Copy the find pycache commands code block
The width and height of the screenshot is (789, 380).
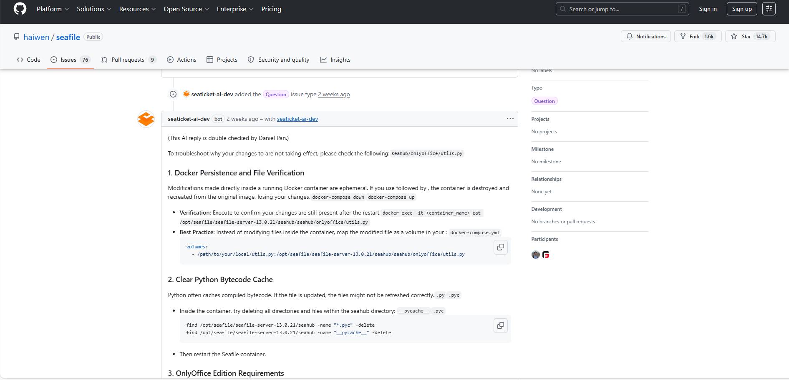click(x=501, y=325)
